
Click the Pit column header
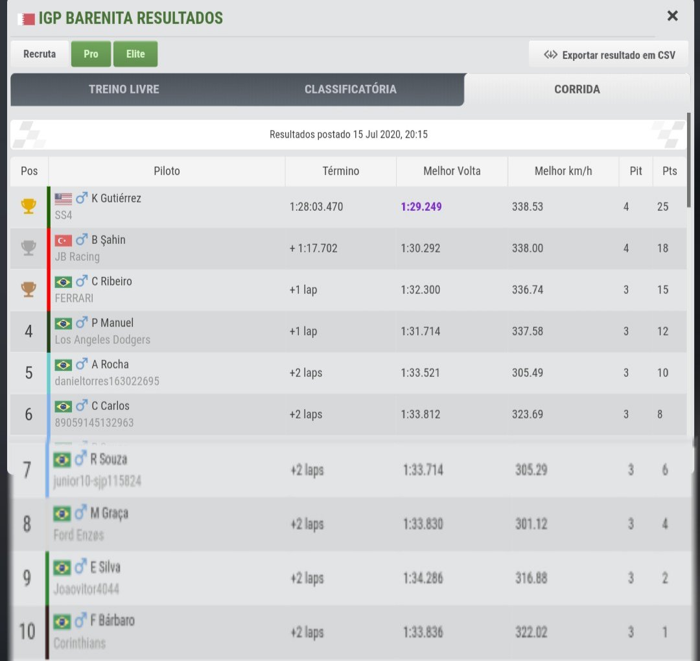tap(636, 171)
